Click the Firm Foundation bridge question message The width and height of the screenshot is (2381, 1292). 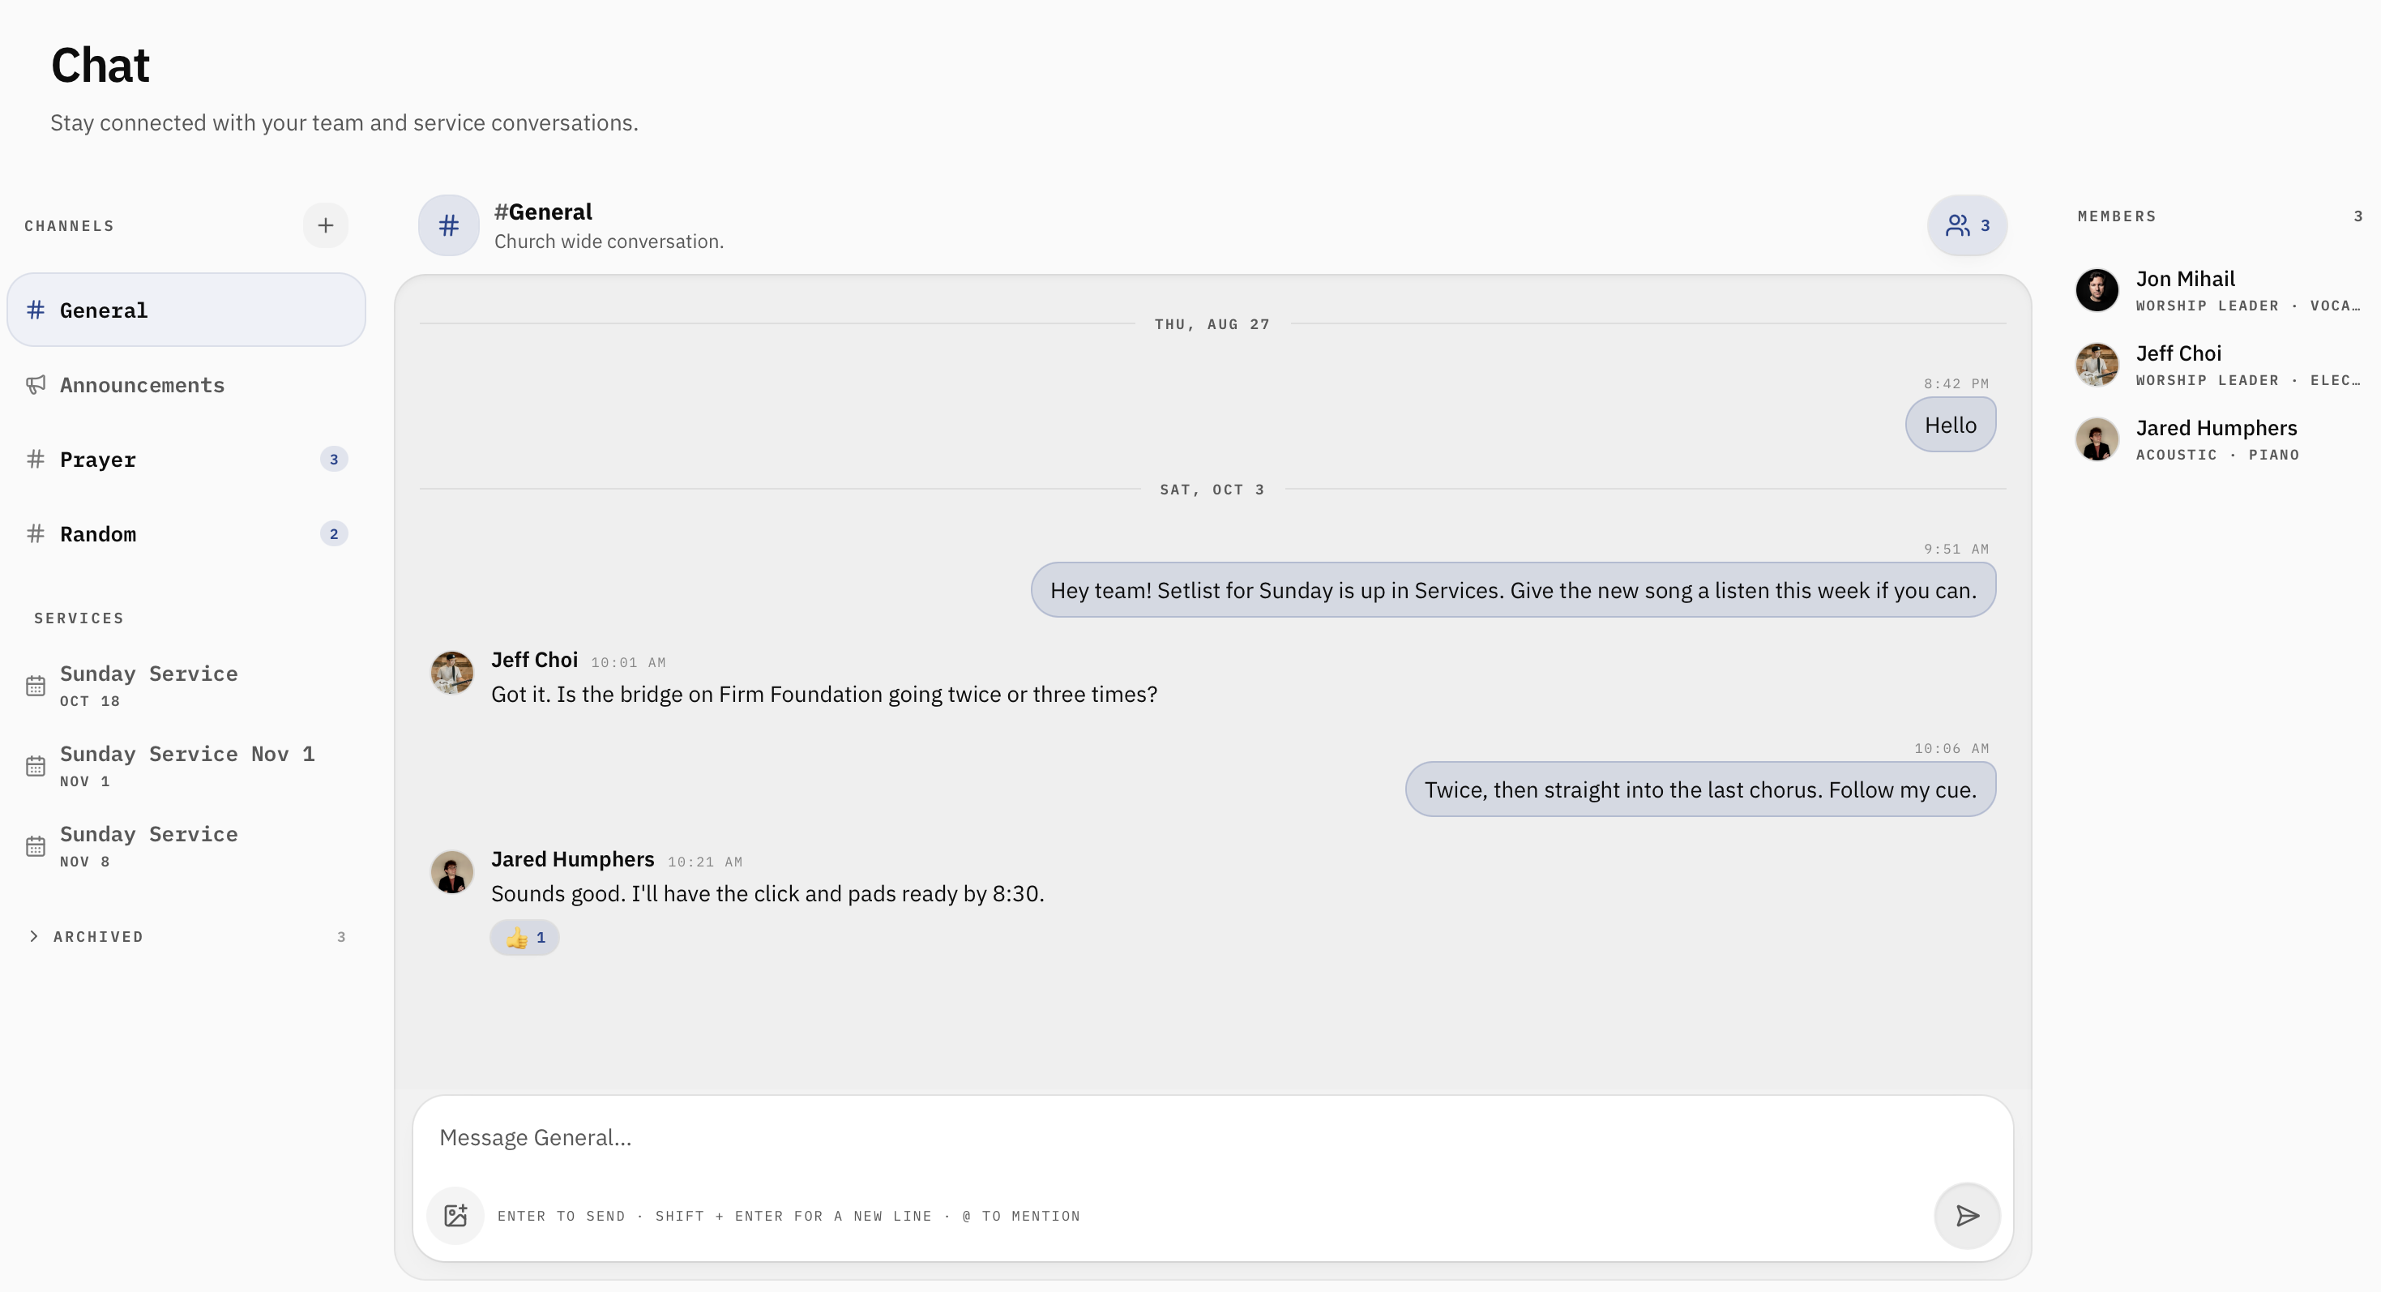point(823,694)
